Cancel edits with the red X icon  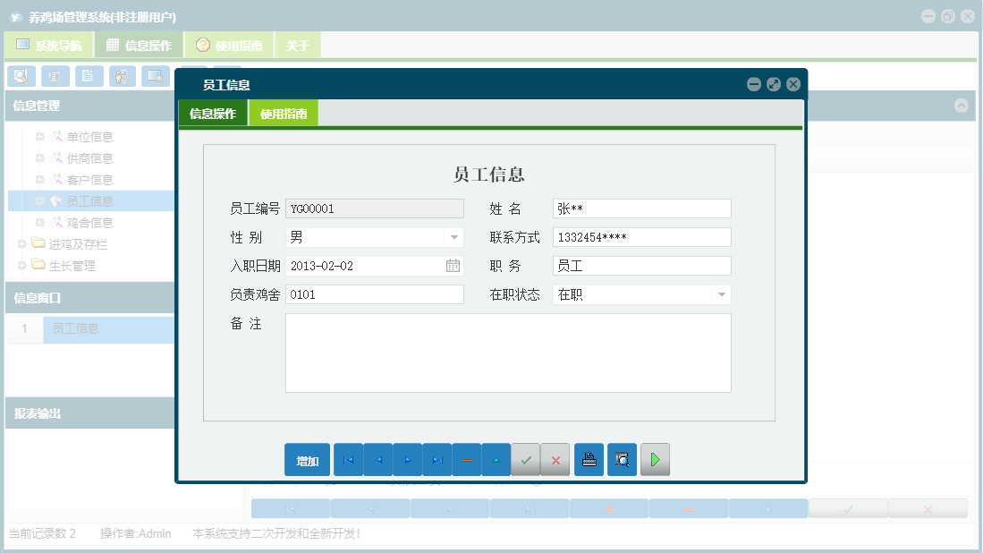click(x=555, y=459)
